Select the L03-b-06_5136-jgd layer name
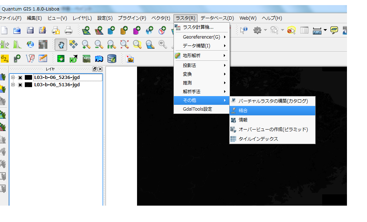The width and height of the screenshot is (367, 222). pyautogui.click(x=57, y=84)
